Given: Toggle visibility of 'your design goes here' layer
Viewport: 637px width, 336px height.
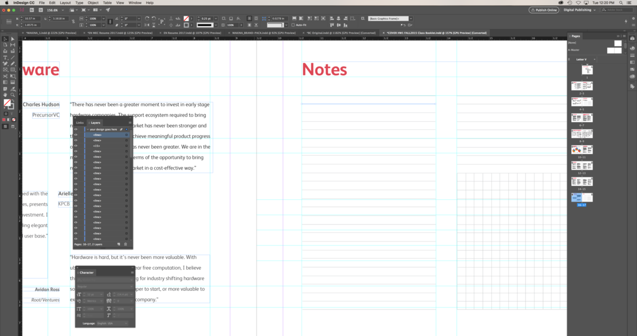Looking at the screenshot, I should 75,129.
